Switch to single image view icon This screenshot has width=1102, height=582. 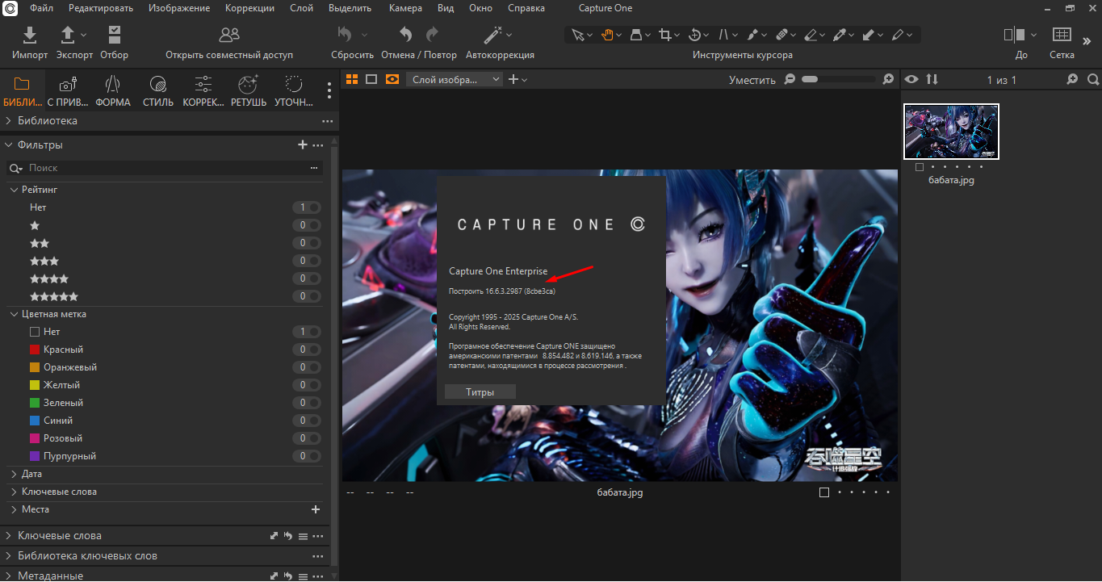[371, 79]
